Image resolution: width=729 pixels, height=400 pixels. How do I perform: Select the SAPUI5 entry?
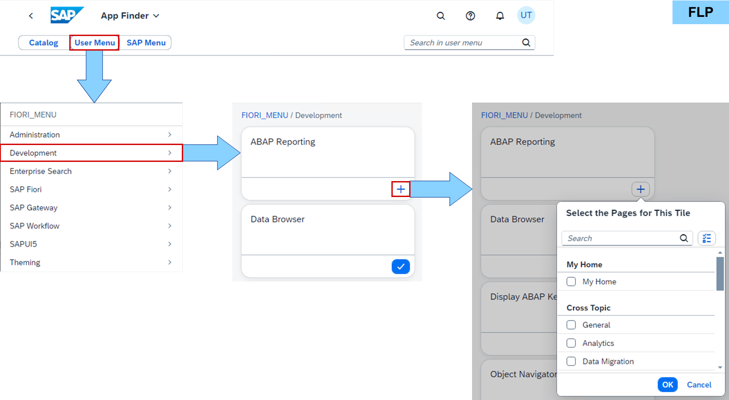click(91, 244)
